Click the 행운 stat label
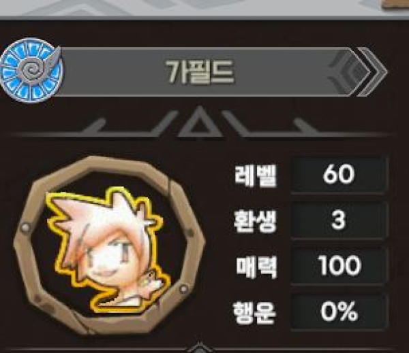Viewport: 409px width, 353px height. click(x=254, y=312)
